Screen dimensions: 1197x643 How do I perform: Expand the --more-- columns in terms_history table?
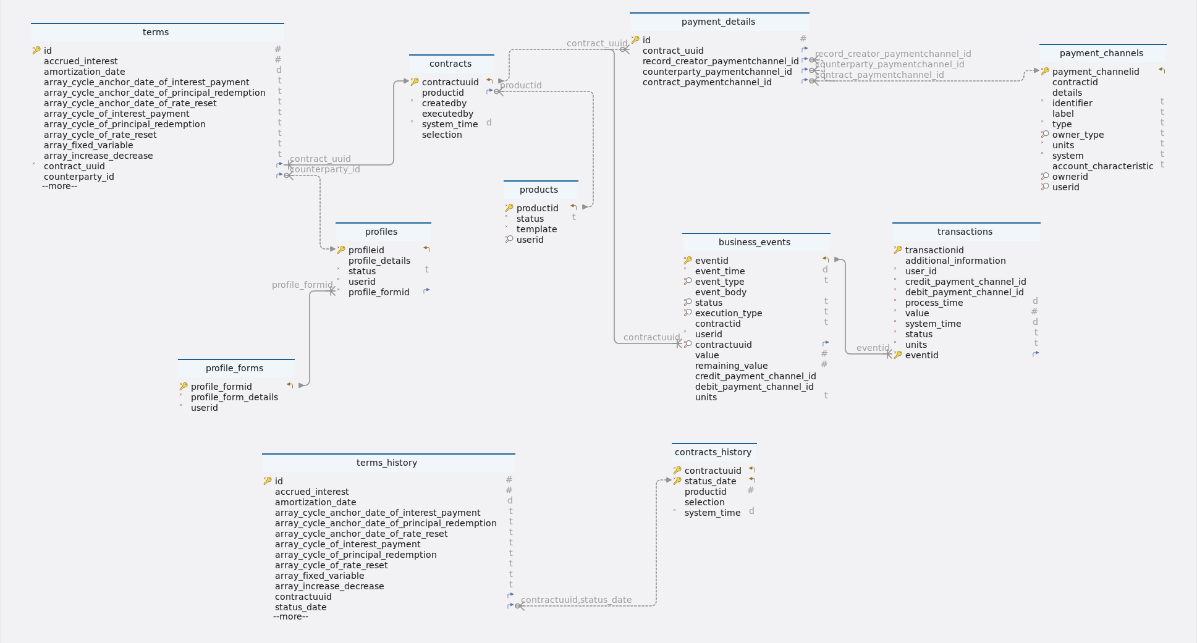(x=290, y=617)
